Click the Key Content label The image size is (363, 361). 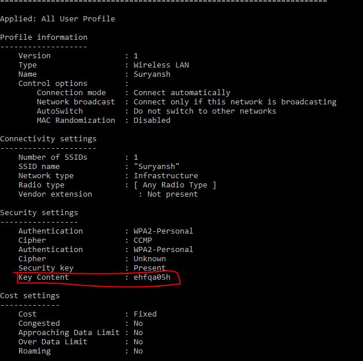coord(44,277)
